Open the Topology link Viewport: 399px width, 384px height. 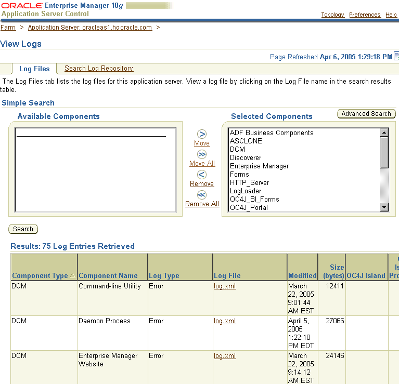point(332,15)
